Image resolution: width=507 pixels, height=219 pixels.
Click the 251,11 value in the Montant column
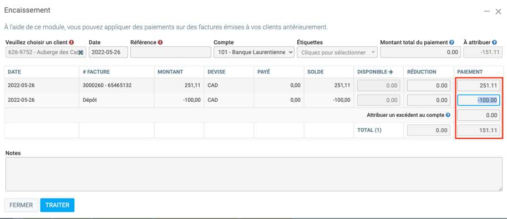tap(192, 86)
